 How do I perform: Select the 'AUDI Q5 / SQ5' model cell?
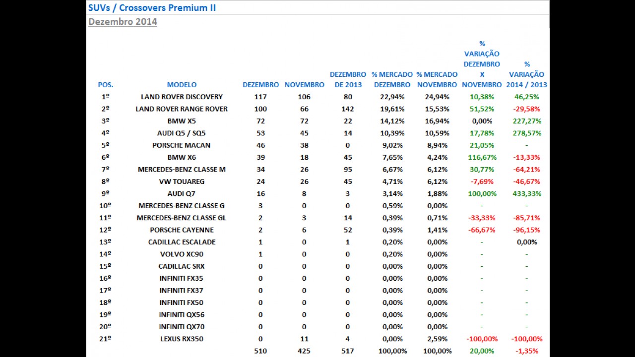182,133
